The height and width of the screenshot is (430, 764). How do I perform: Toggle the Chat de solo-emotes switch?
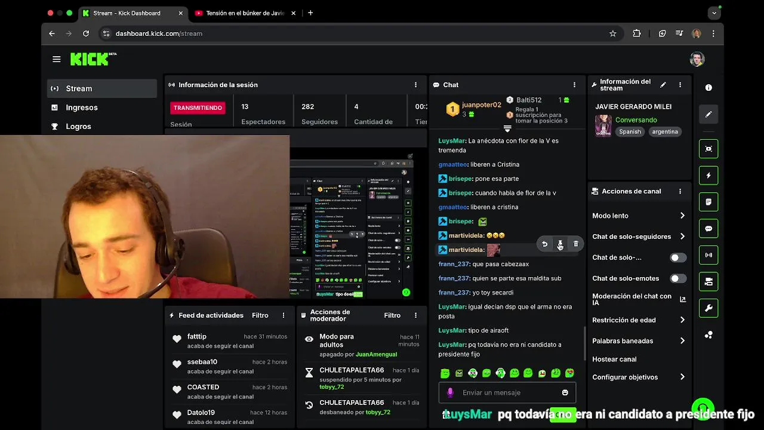coord(677,278)
